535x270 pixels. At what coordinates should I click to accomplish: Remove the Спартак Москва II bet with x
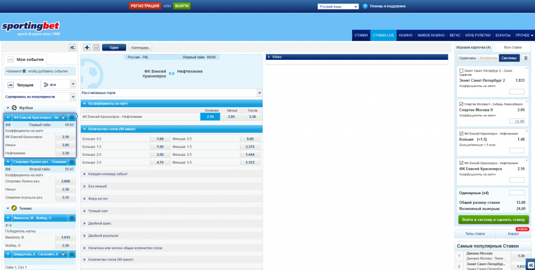pos(527,101)
